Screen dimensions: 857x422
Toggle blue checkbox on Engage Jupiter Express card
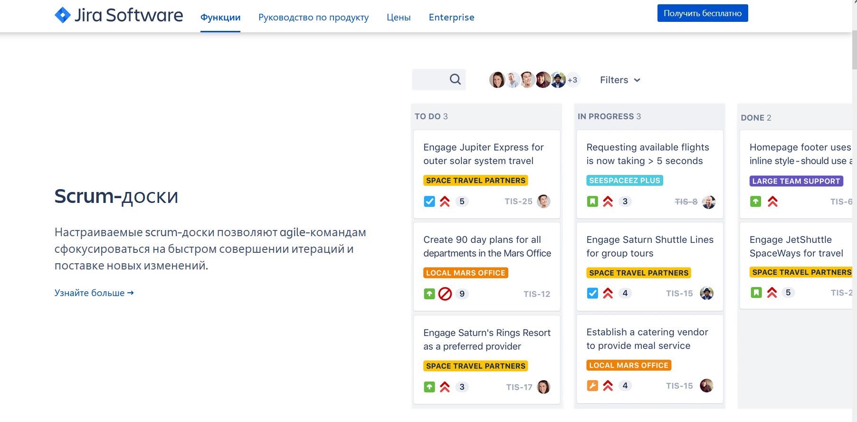tap(429, 201)
